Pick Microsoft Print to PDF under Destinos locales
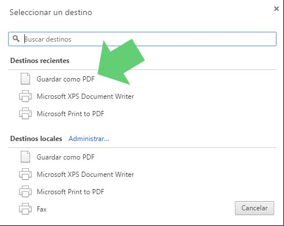Viewport: 284px width, 226px height. (x=70, y=192)
